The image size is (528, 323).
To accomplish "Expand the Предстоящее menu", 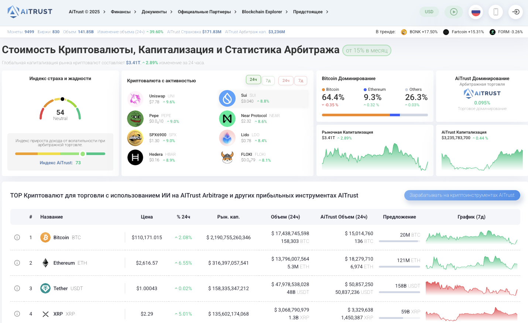I will 311,12.
